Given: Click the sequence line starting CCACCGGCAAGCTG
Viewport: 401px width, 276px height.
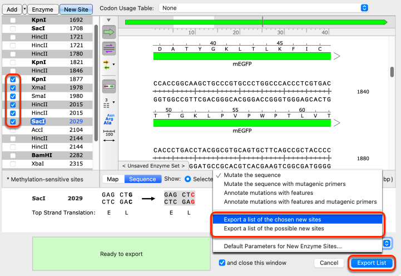Looking at the screenshot, I should point(242,83).
